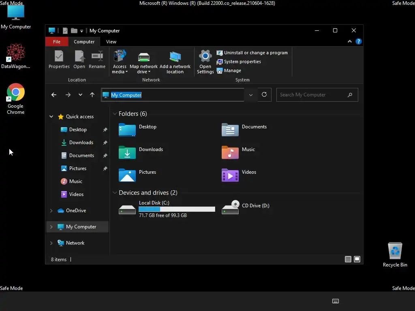This screenshot has height=311, width=415.
Task: Select CD Drive (D:)
Action: coord(245,208)
